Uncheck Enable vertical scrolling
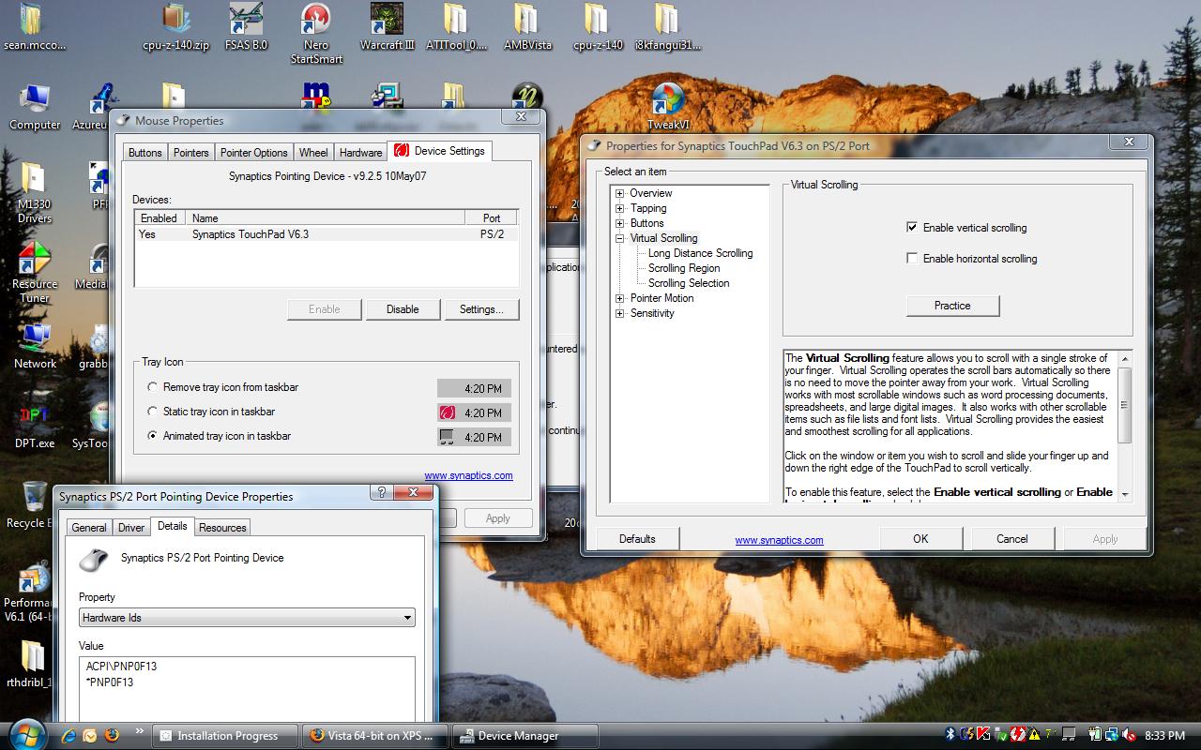Image resolution: width=1201 pixels, height=750 pixels. click(x=912, y=228)
